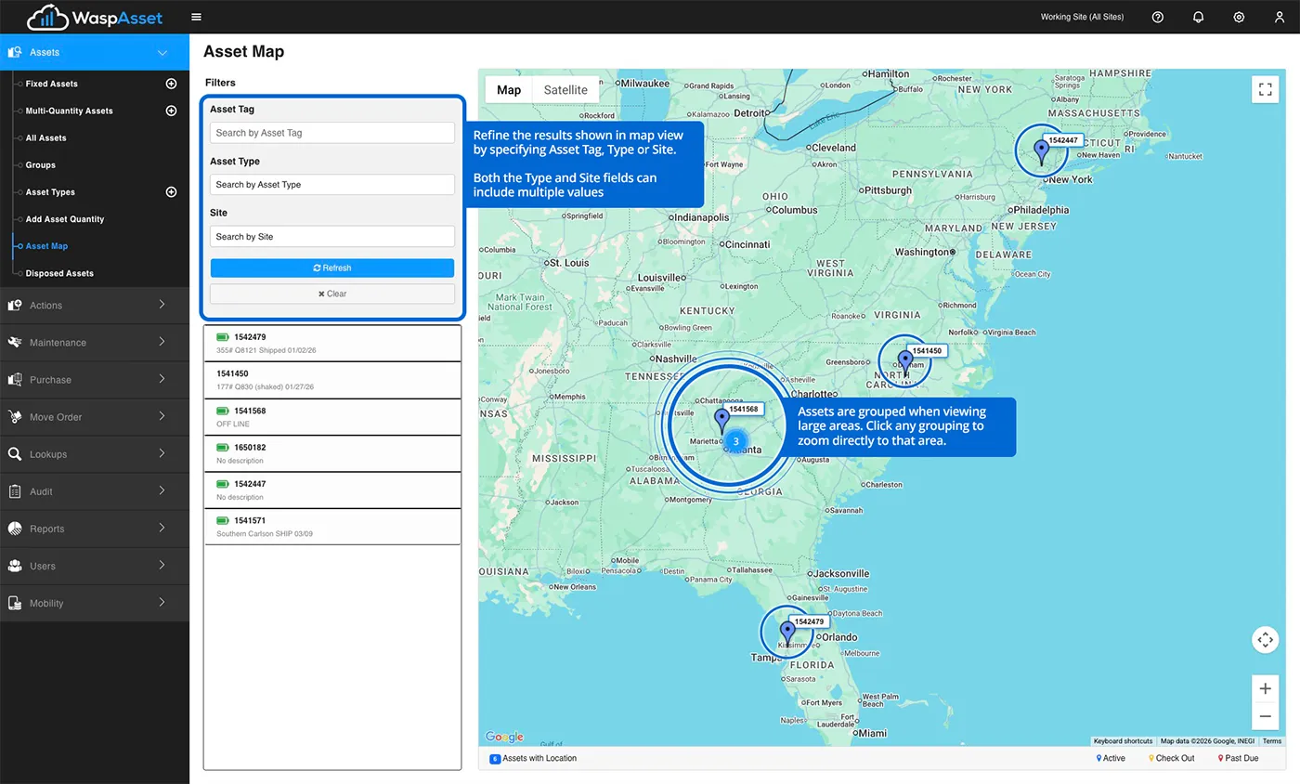Image resolution: width=1300 pixels, height=784 pixels.
Task: Switch to Satellite map view
Action: click(565, 90)
